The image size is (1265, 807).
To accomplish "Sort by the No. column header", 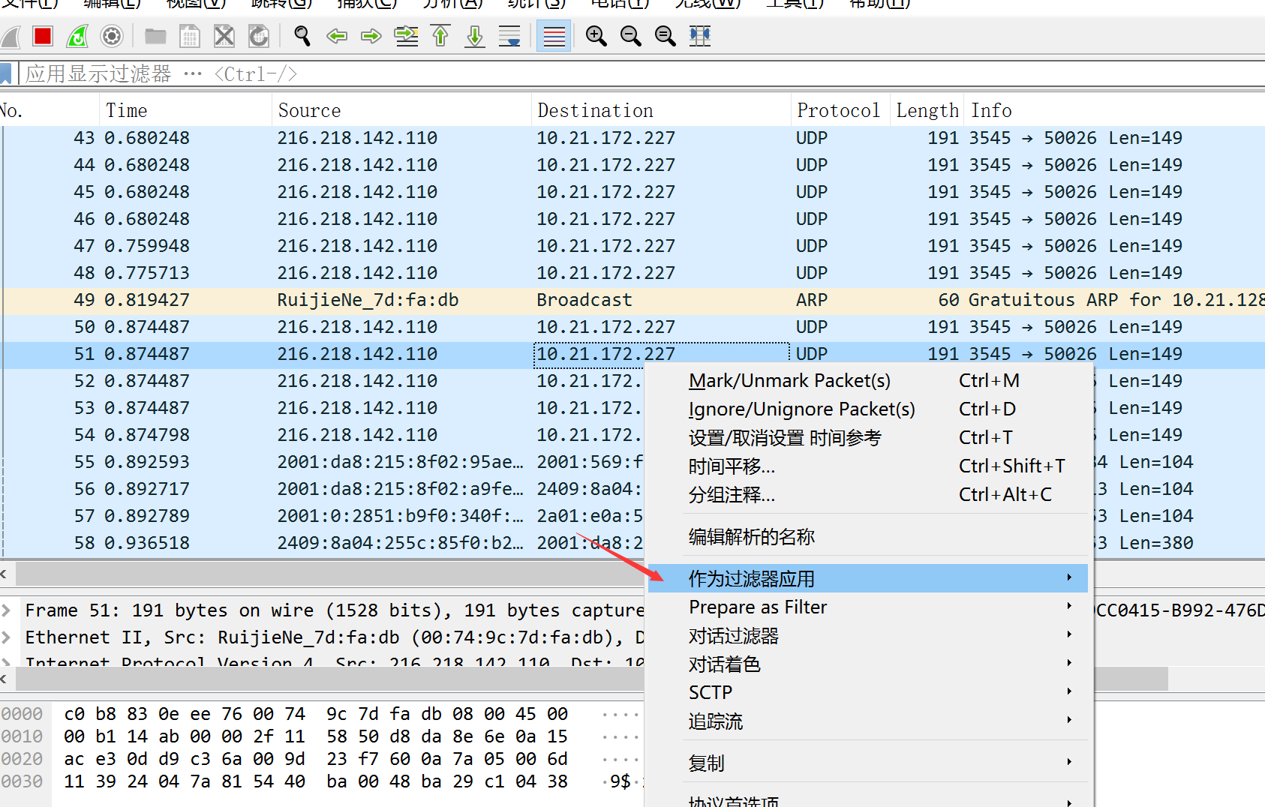I will coord(49,110).
